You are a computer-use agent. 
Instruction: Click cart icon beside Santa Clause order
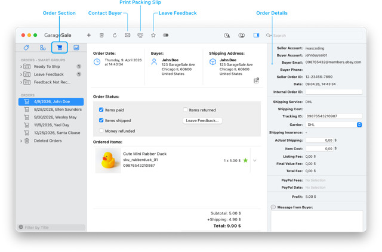click(x=26, y=133)
